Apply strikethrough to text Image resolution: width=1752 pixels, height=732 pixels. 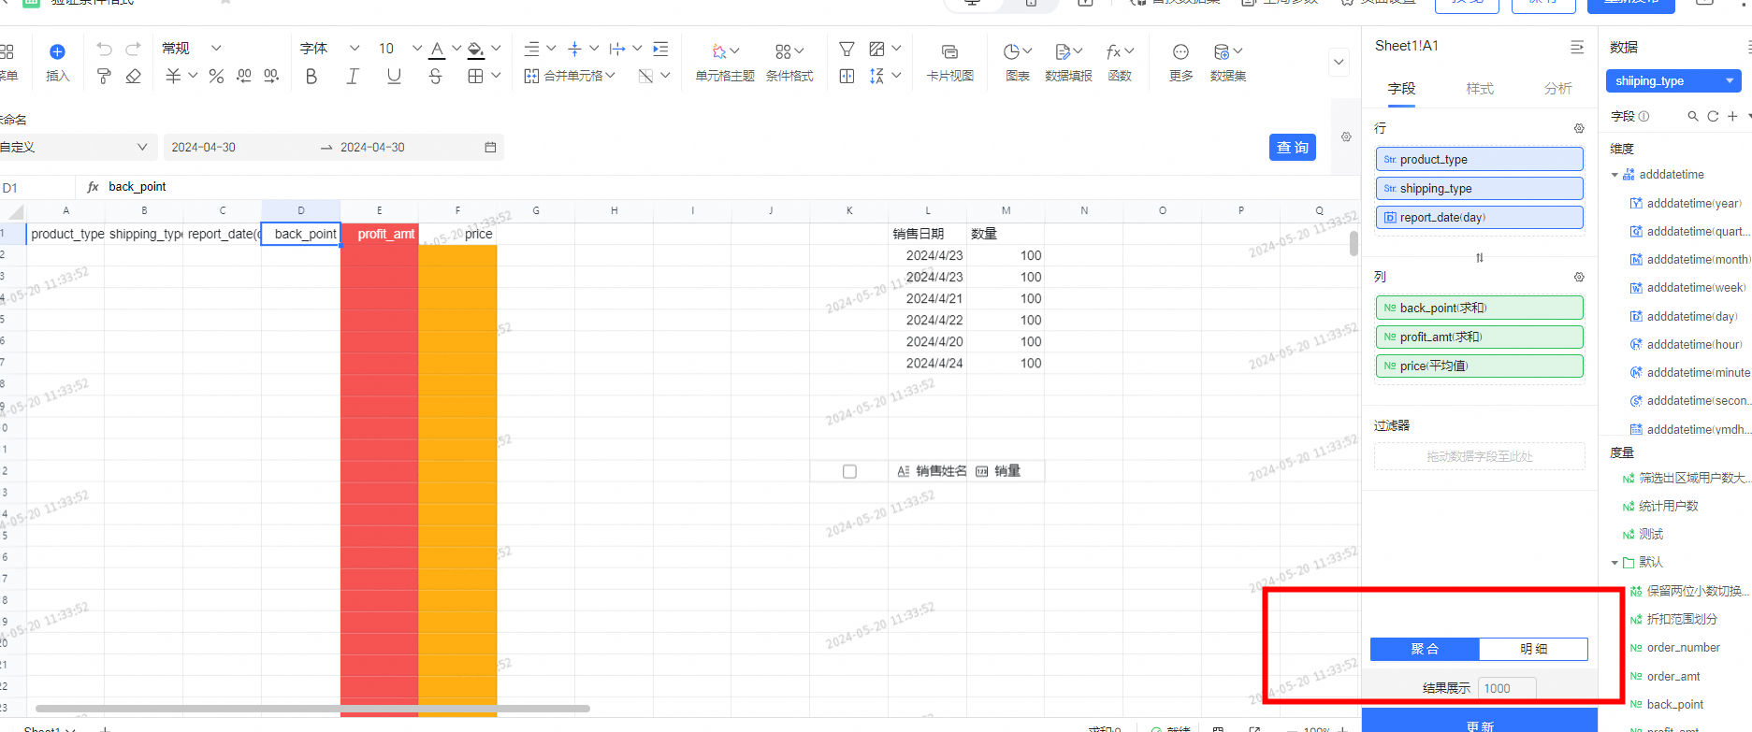(x=435, y=77)
